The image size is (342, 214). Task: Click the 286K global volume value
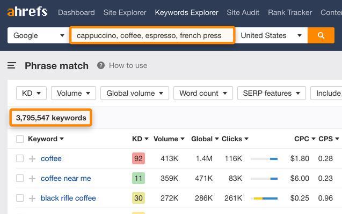tap(203, 198)
